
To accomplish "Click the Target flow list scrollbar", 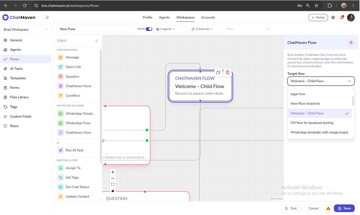I will click(x=353, y=101).
